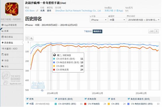Click the magnifier zoom icon above chart
This screenshot has width=162, height=107.
pos(31,38)
